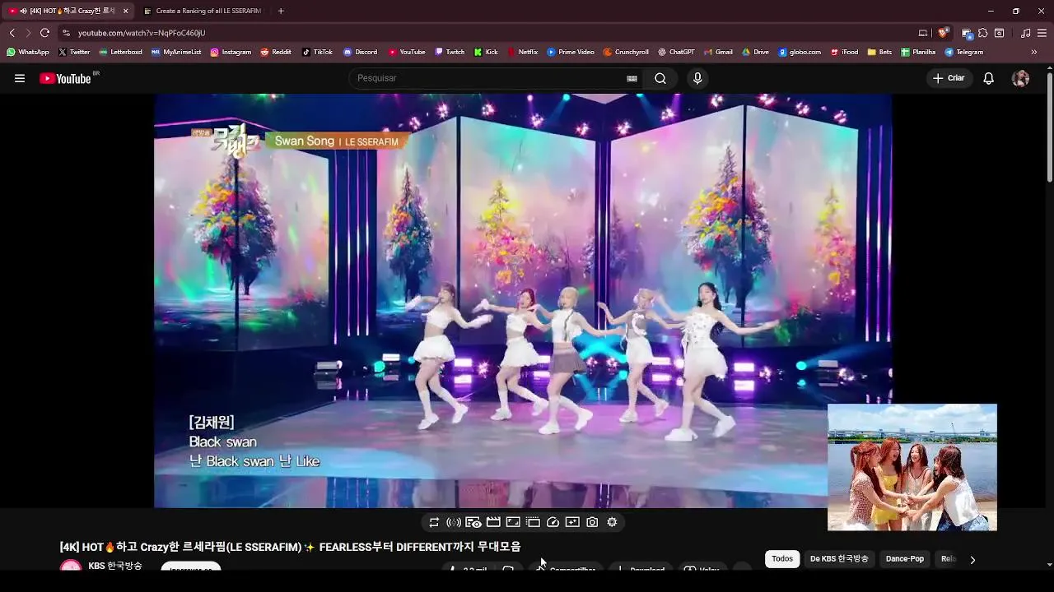The width and height of the screenshot is (1054, 592).
Task: Click the main video player
Action: click(523, 301)
